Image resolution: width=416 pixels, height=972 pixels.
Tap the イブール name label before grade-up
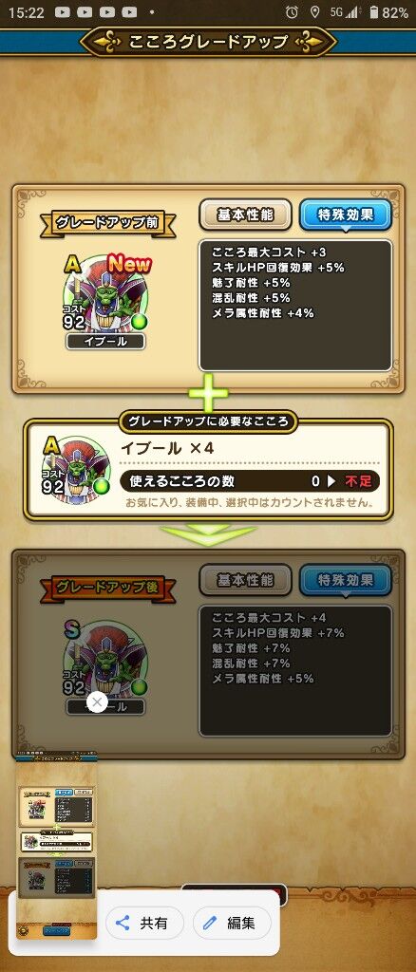pyautogui.click(x=106, y=341)
